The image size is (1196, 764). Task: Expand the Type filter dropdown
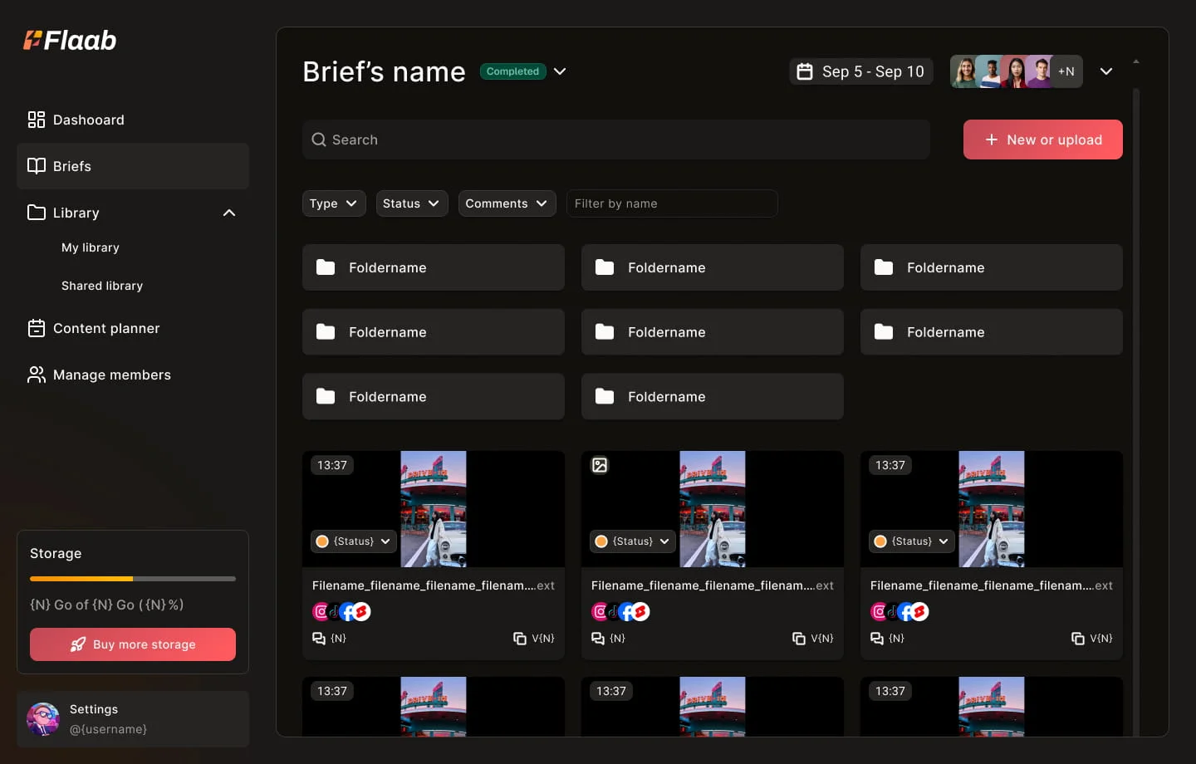point(333,203)
